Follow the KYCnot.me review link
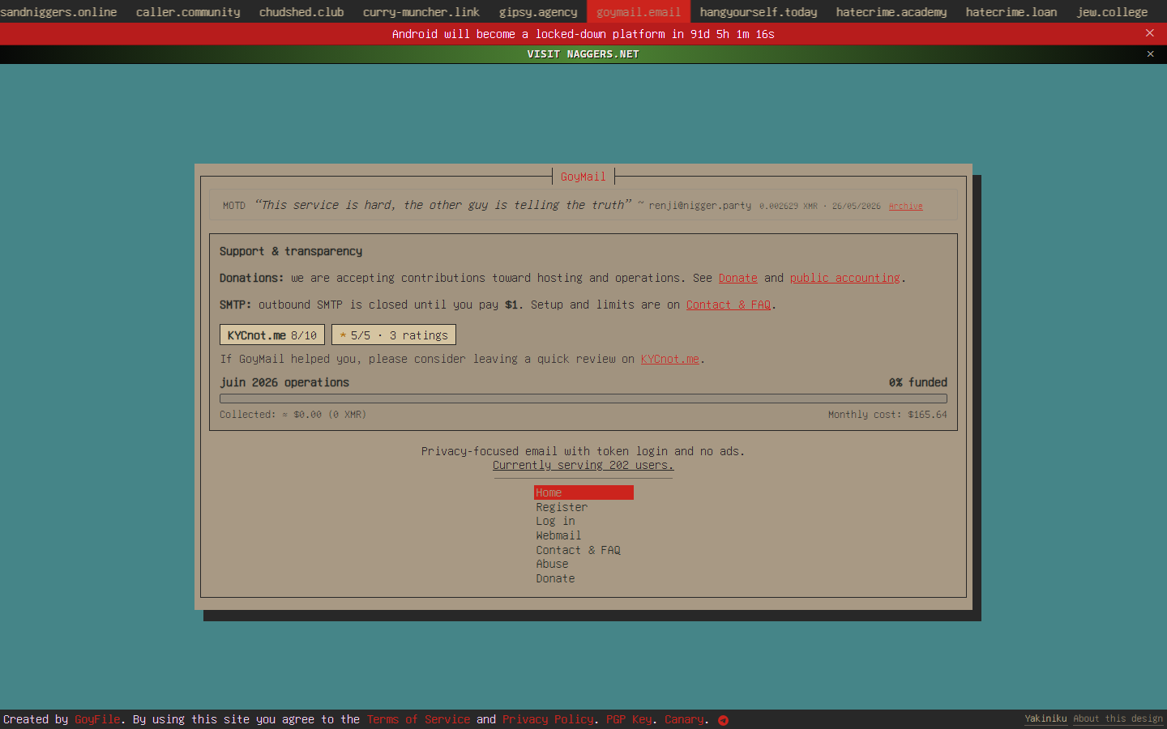1167x729 pixels. coord(669,359)
